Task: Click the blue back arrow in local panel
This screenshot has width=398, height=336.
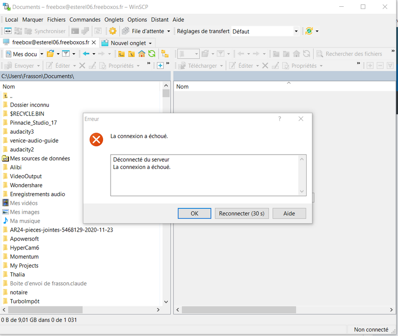Action: 86,54
